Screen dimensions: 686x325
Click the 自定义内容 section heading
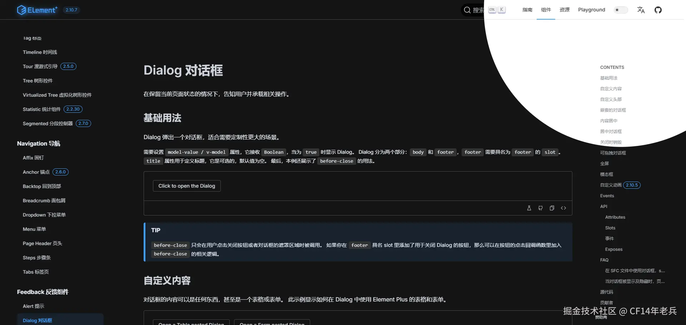(167, 281)
